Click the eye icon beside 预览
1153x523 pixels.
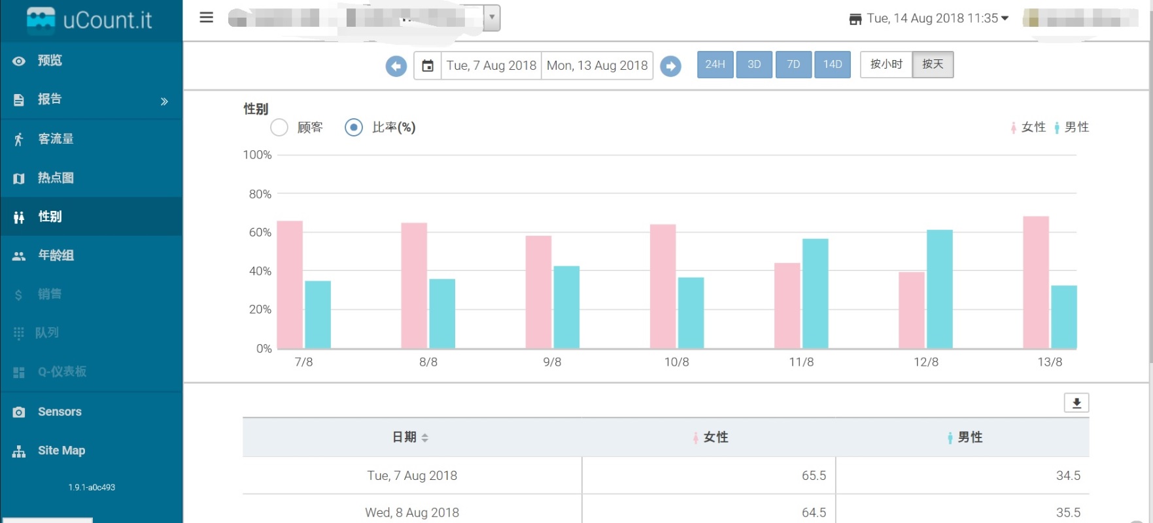[19, 61]
